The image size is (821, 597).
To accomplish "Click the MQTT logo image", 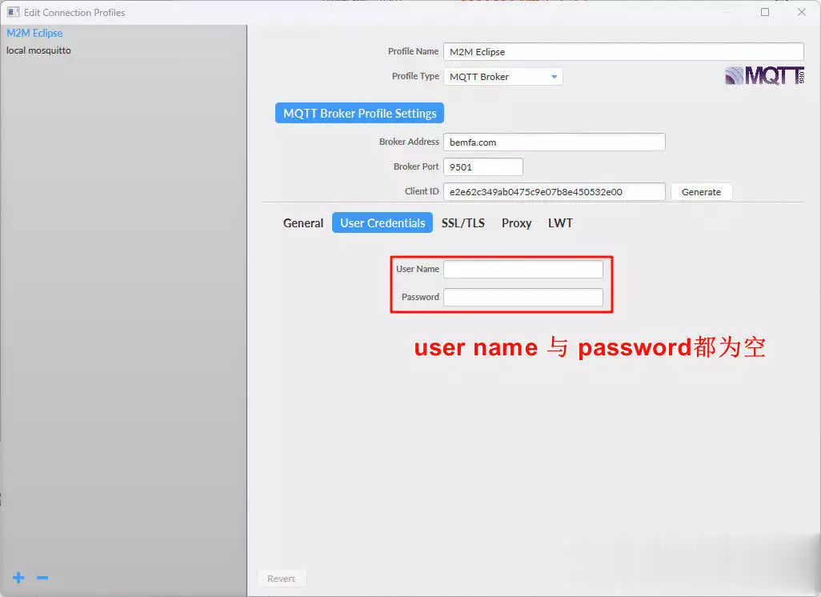I will point(764,76).
